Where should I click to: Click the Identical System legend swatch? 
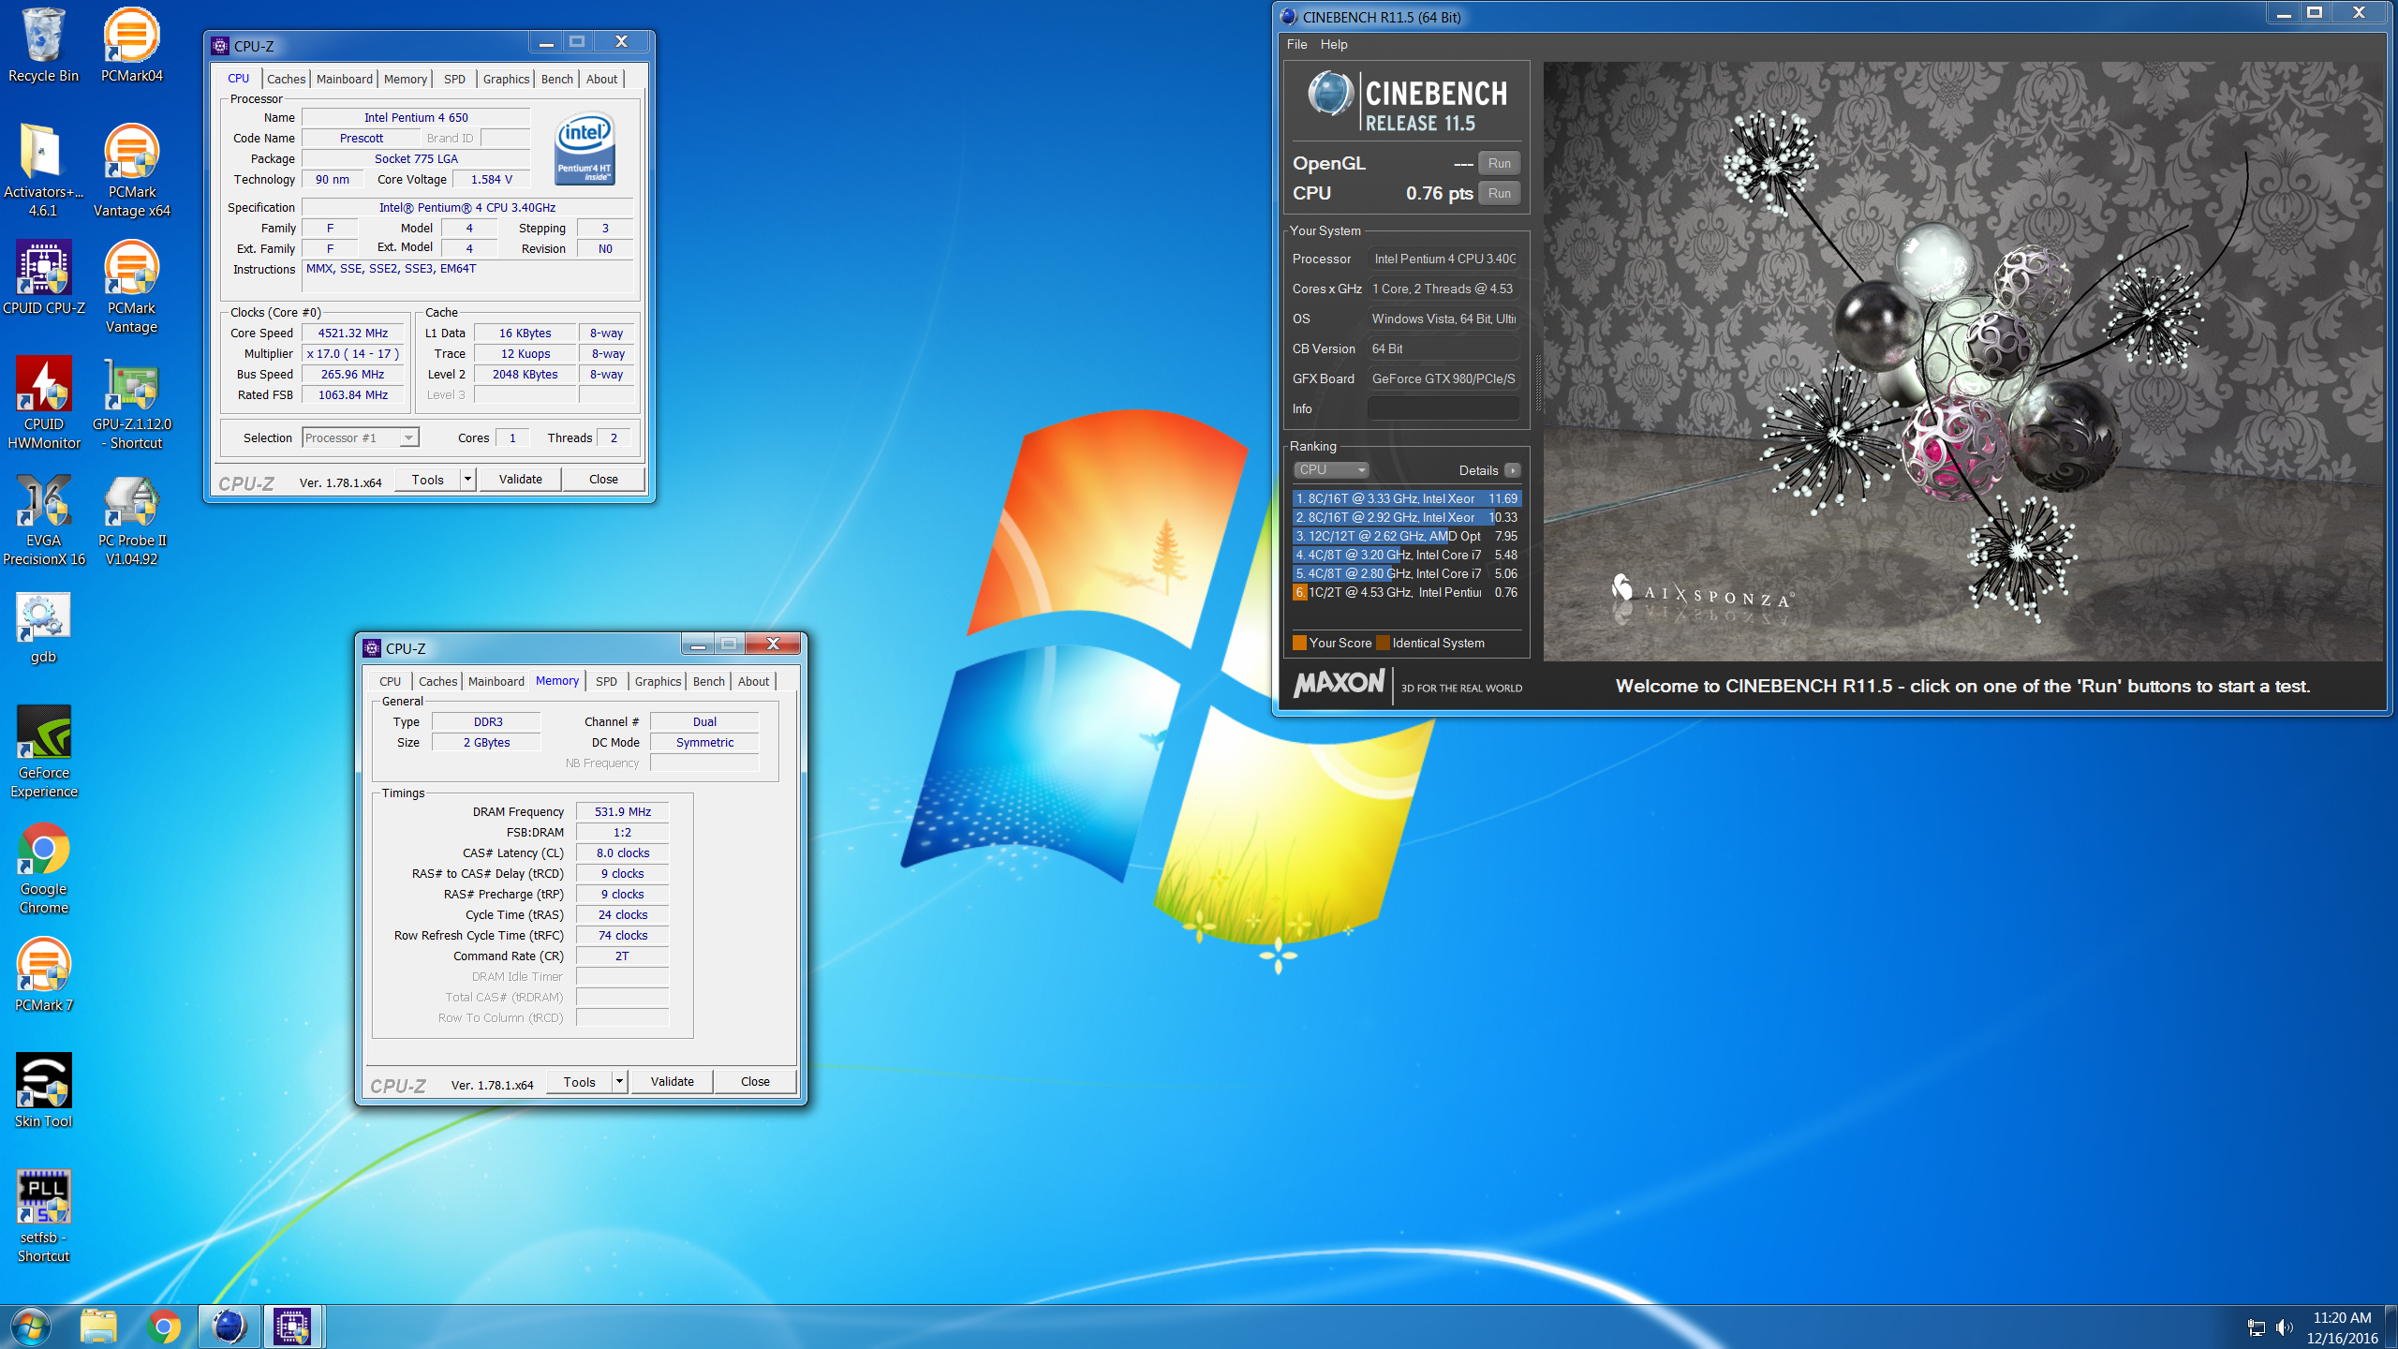[1384, 643]
